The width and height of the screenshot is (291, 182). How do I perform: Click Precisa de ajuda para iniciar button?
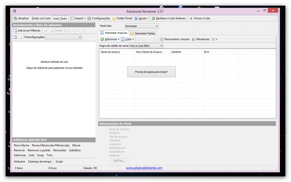pyautogui.click(x=151, y=72)
